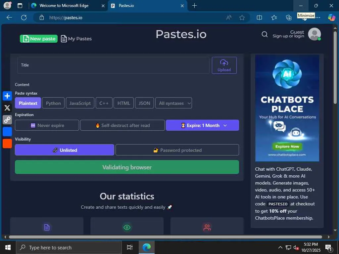The height and width of the screenshot is (254, 339).
Task: Open the All syntaxes dropdown
Action: 173,103
